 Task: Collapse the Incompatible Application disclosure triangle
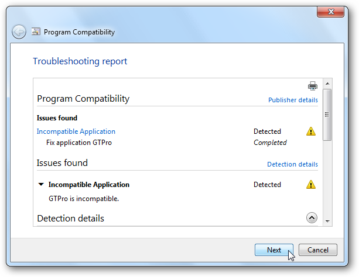41,185
